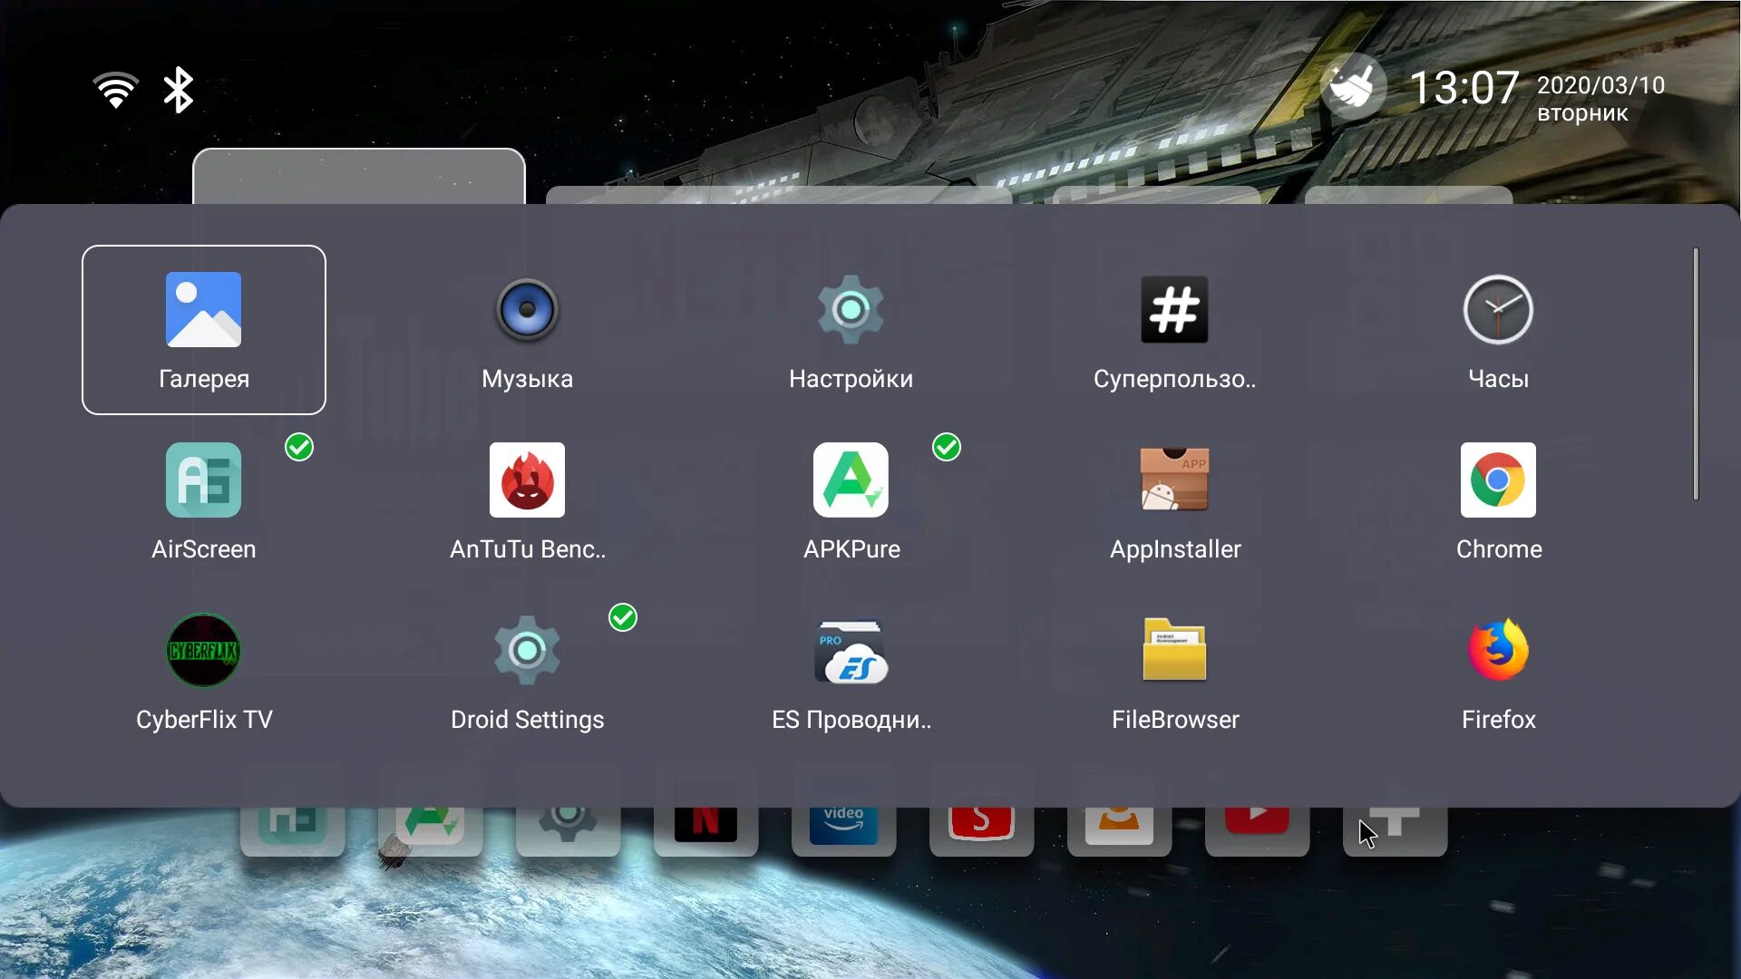Click the plus add-shortcut button in dock

[1395, 823]
